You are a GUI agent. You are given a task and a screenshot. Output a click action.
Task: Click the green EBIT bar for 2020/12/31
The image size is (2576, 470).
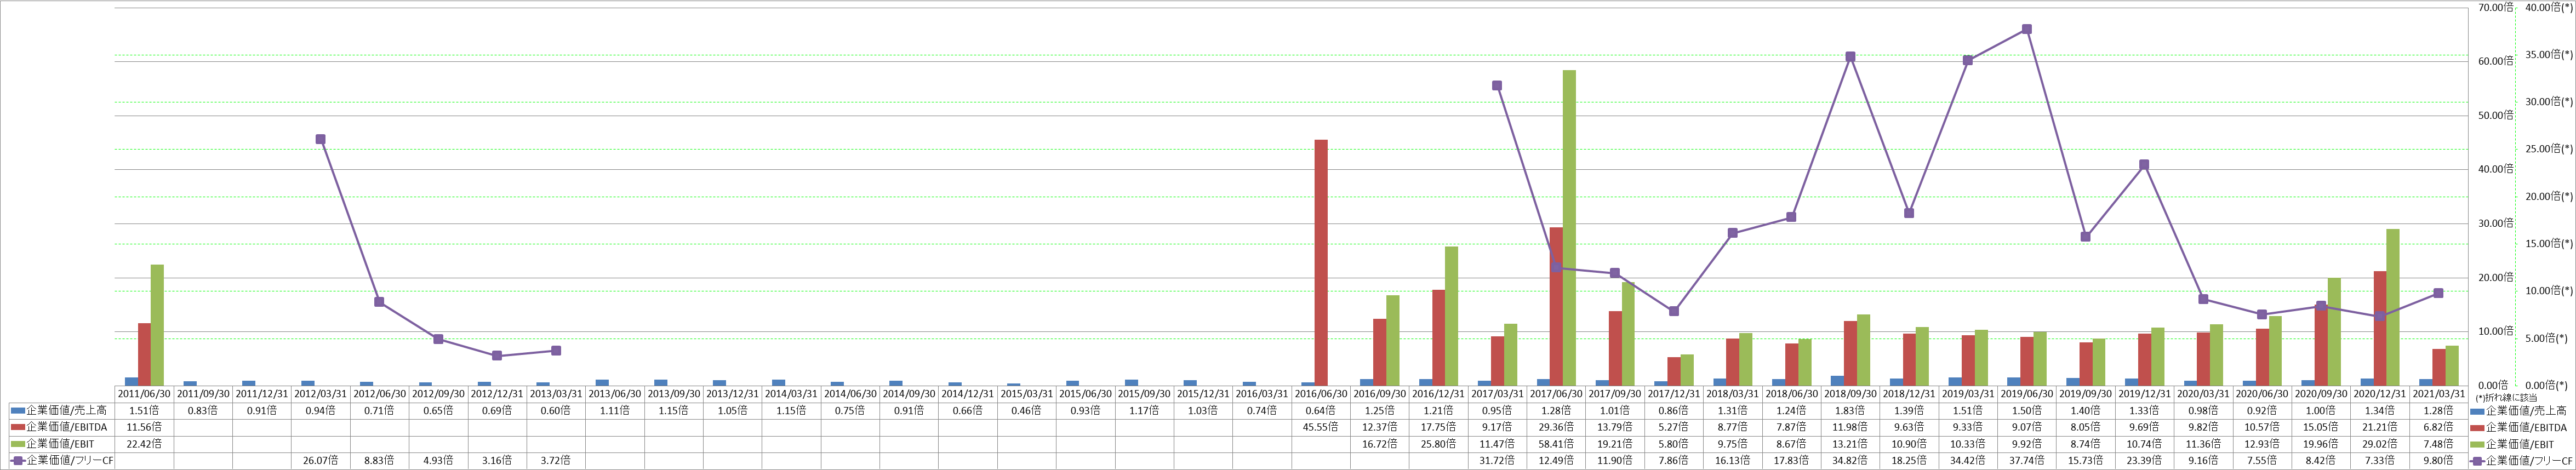pos(2392,308)
